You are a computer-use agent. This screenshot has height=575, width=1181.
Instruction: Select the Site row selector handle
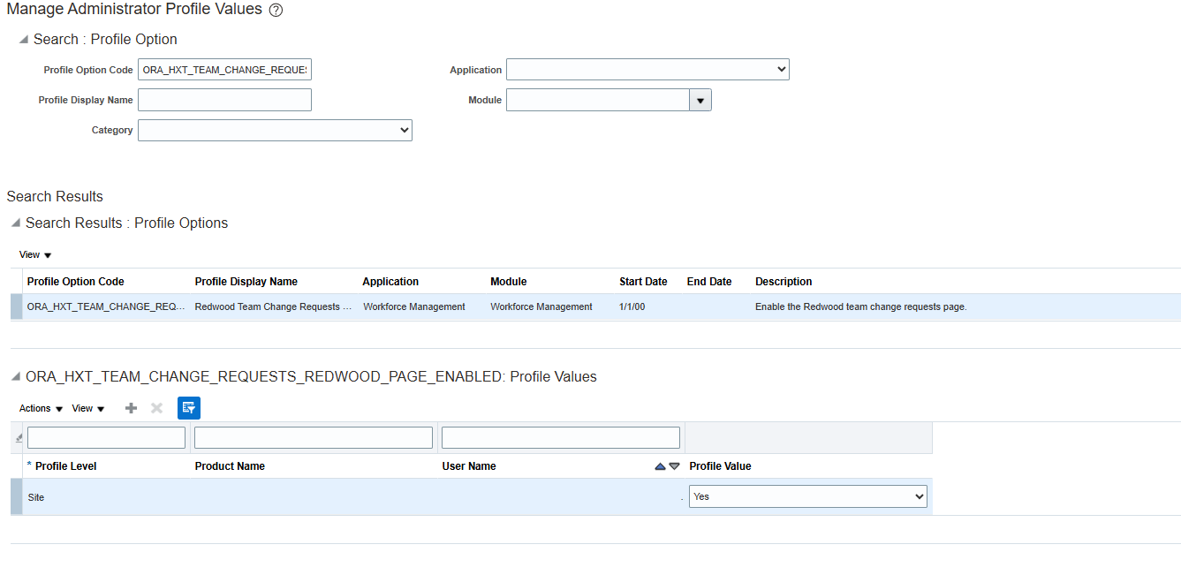(x=16, y=496)
